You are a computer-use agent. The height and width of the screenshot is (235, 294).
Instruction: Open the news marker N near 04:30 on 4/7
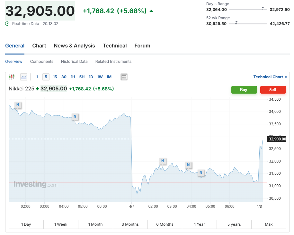201,172
